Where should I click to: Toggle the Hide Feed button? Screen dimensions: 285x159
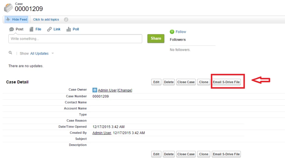tap(16, 20)
